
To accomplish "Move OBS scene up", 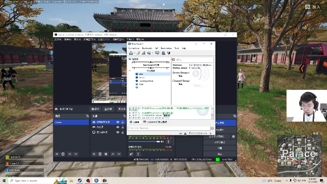I will click(x=70, y=154).
